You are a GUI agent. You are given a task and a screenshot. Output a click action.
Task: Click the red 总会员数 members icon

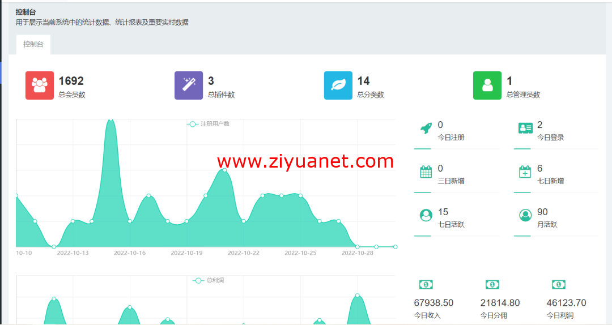(x=40, y=85)
